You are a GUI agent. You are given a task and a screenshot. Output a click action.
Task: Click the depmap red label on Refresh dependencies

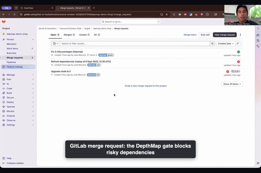point(94,65)
